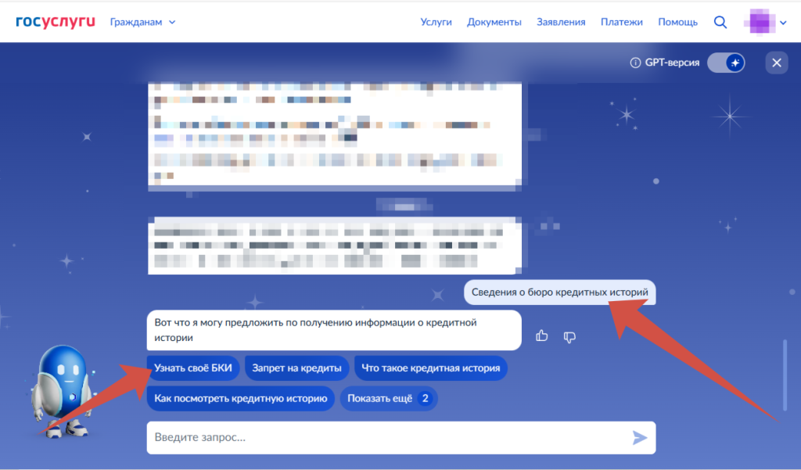
Task: Open the Документы menu
Action: (494, 22)
